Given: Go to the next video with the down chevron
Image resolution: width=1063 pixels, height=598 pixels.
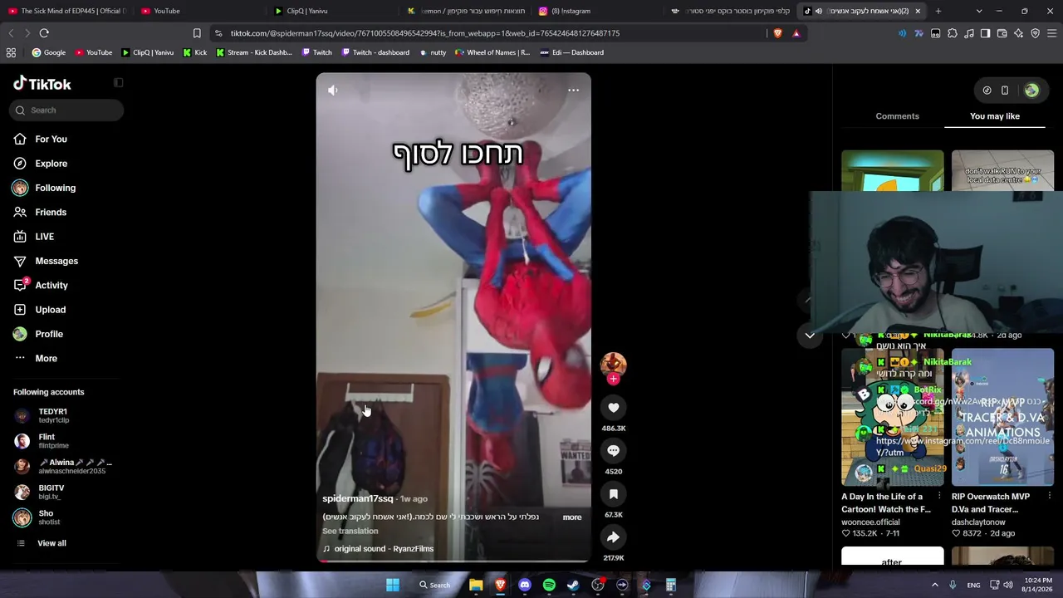Looking at the screenshot, I should pyautogui.click(x=810, y=336).
